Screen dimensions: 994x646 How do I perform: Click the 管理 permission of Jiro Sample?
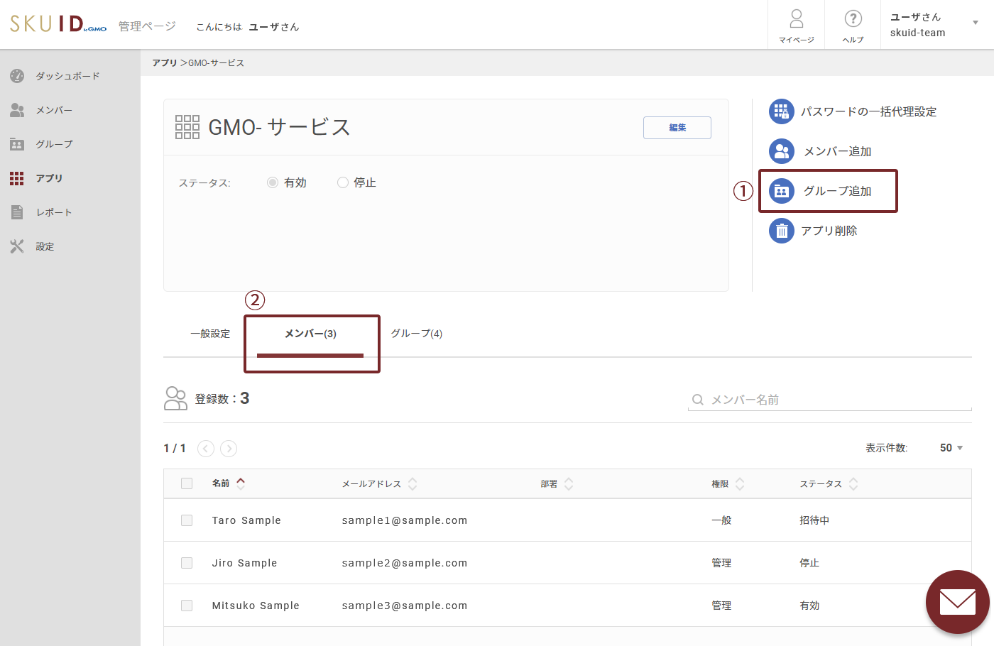tap(721, 563)
